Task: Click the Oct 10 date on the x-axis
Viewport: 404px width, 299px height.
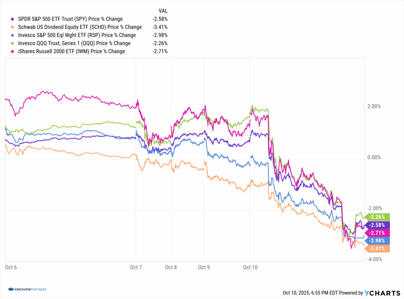Action: pos(250,267)
